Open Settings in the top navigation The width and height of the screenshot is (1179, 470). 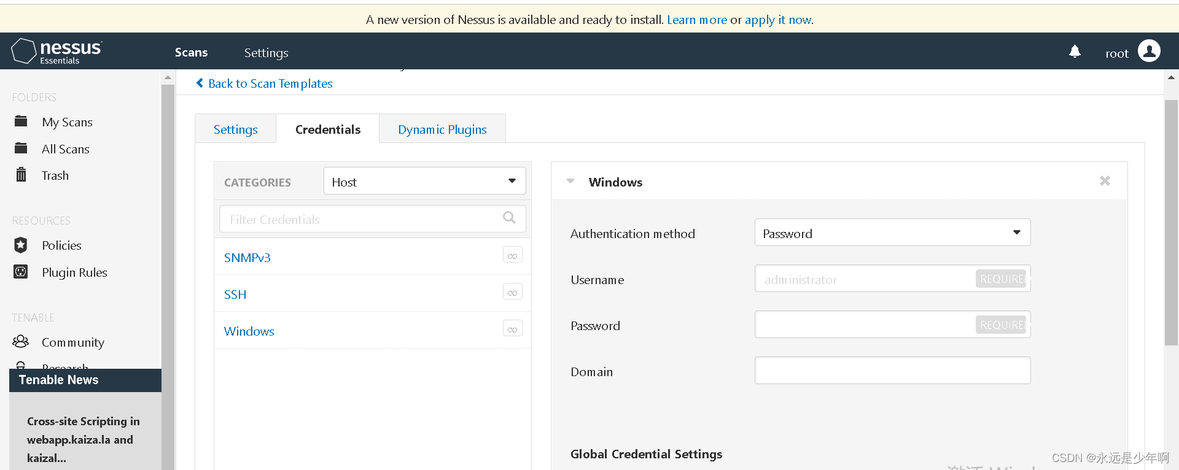[267, 53]
